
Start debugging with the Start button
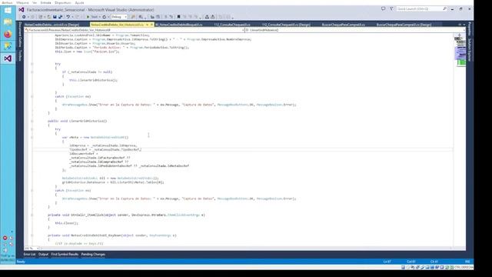coord(92,17)
